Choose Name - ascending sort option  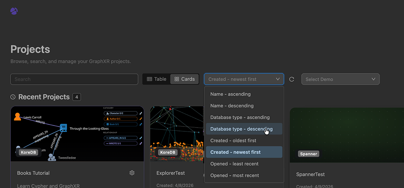[x=244, y=94]
